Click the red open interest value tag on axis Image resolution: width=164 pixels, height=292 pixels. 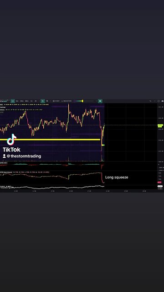point(159,182)
